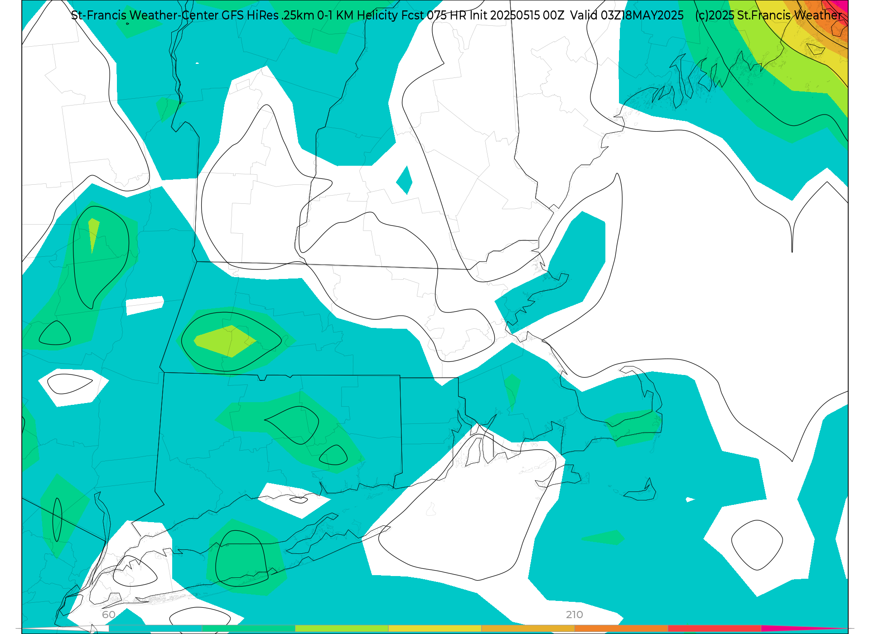Viewport: 870px width, 634px height.
Task: Click the orange color bar segment
Action: tap(621, 629)
